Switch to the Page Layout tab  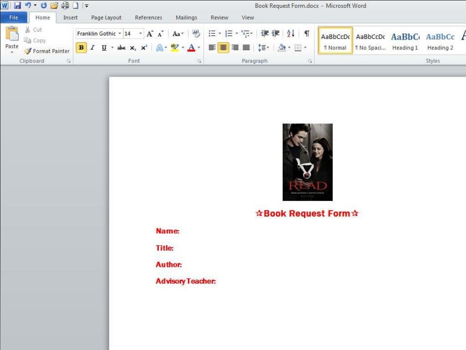[x=106, y=18]
